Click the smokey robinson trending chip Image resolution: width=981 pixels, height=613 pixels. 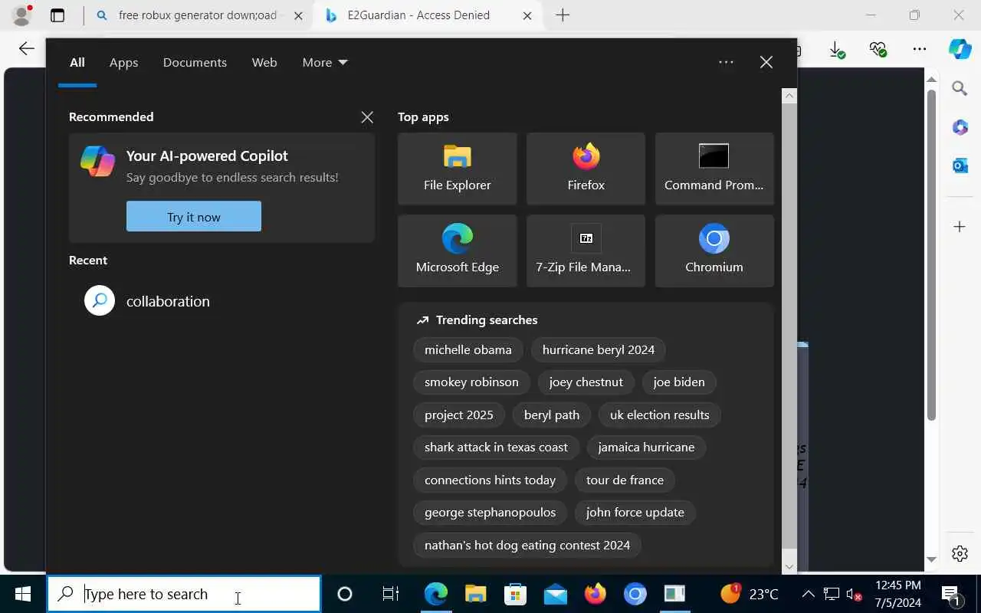[x=471, y=382]
